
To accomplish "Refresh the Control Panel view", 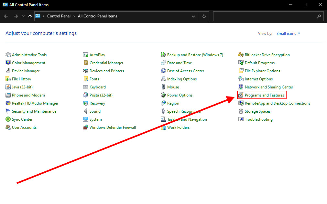I will (x=204, y=16).
